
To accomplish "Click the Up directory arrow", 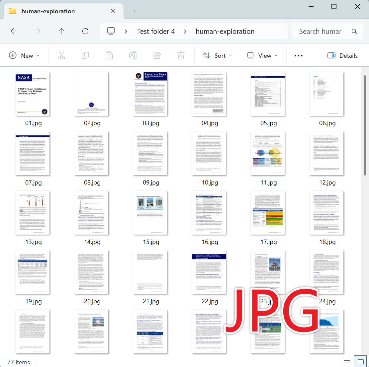I will pos(61,31).
